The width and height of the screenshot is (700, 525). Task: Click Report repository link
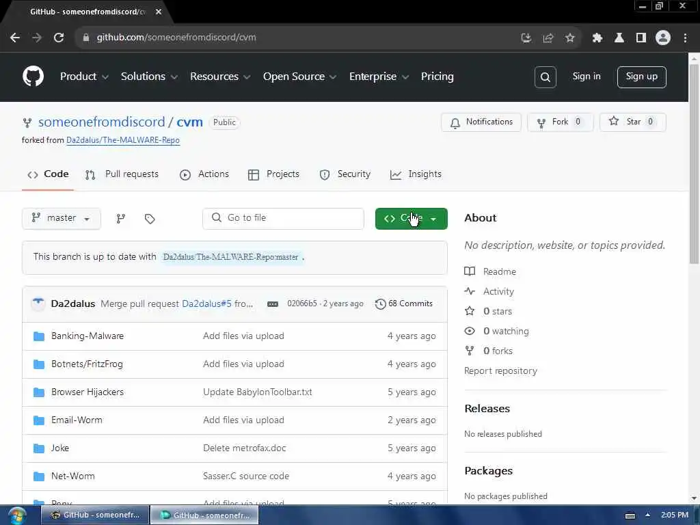(x=500, y=371)
